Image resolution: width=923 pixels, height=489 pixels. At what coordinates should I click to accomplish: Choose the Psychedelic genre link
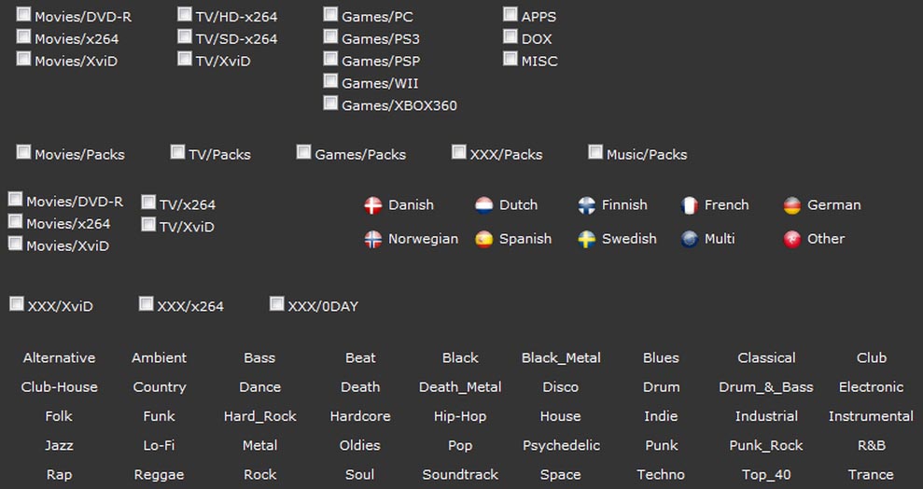[561, 446]
